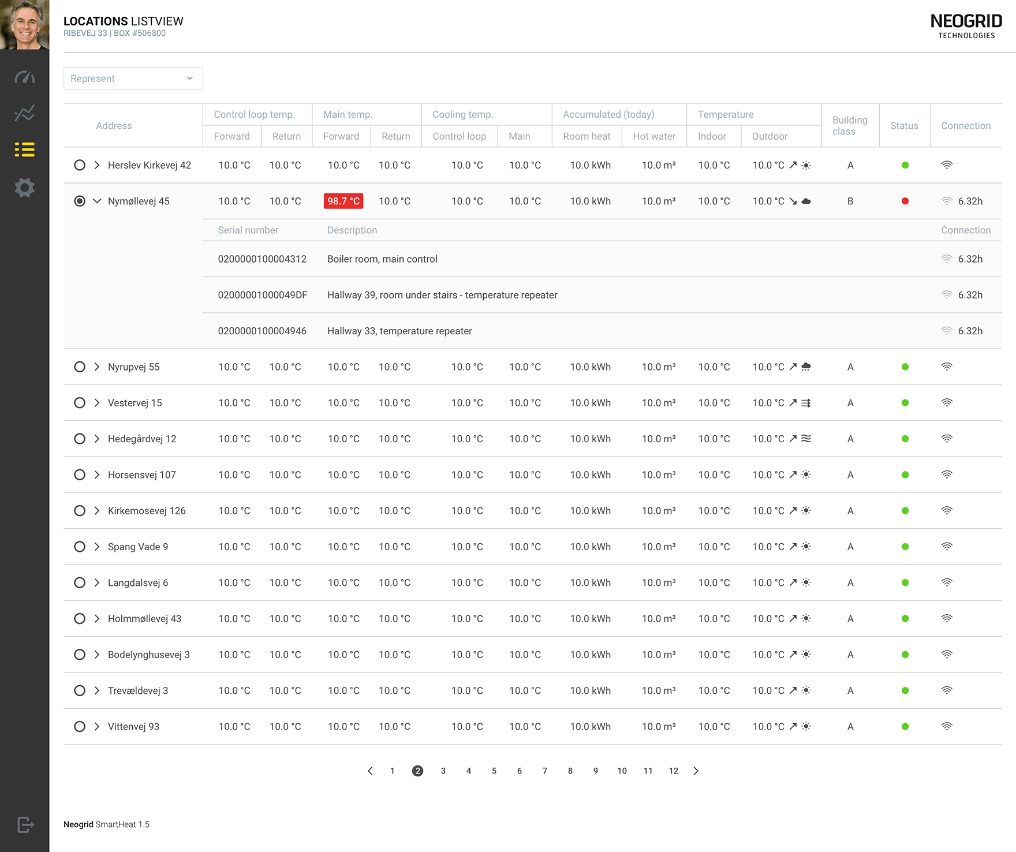Choose the Vittenvej 93 radio button
This screenshot has width=1016, height=852.
pos(80,727)
